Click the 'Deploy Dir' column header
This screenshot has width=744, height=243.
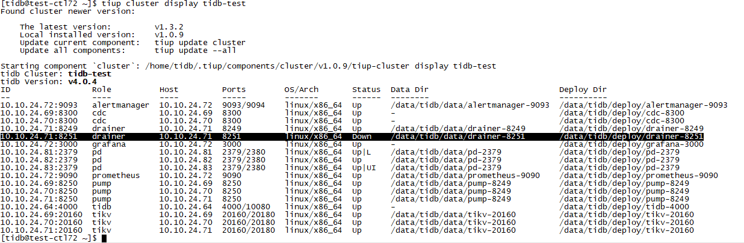point(583,90)
